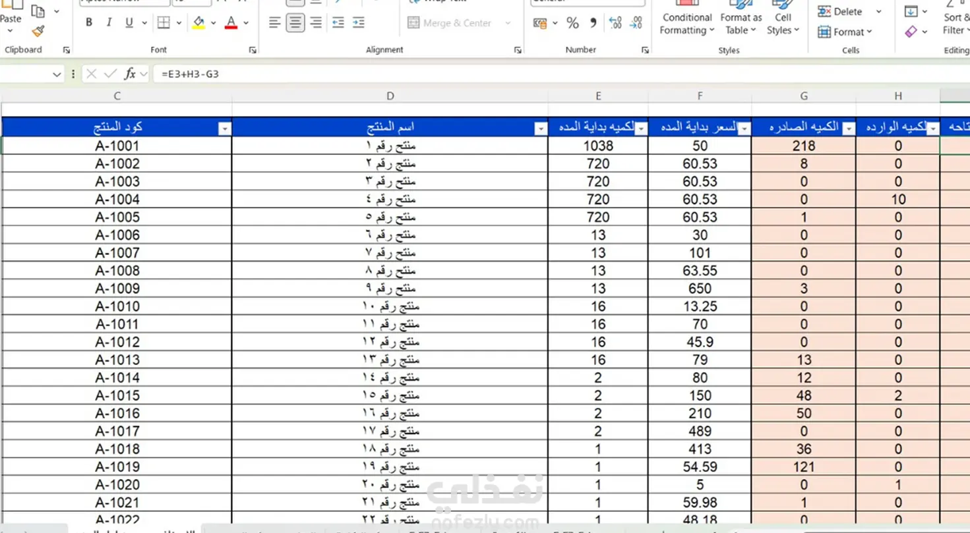This screenshot has width=970, height=533.
Task: Open the Paste options dropdown
Action: point(11,30)
